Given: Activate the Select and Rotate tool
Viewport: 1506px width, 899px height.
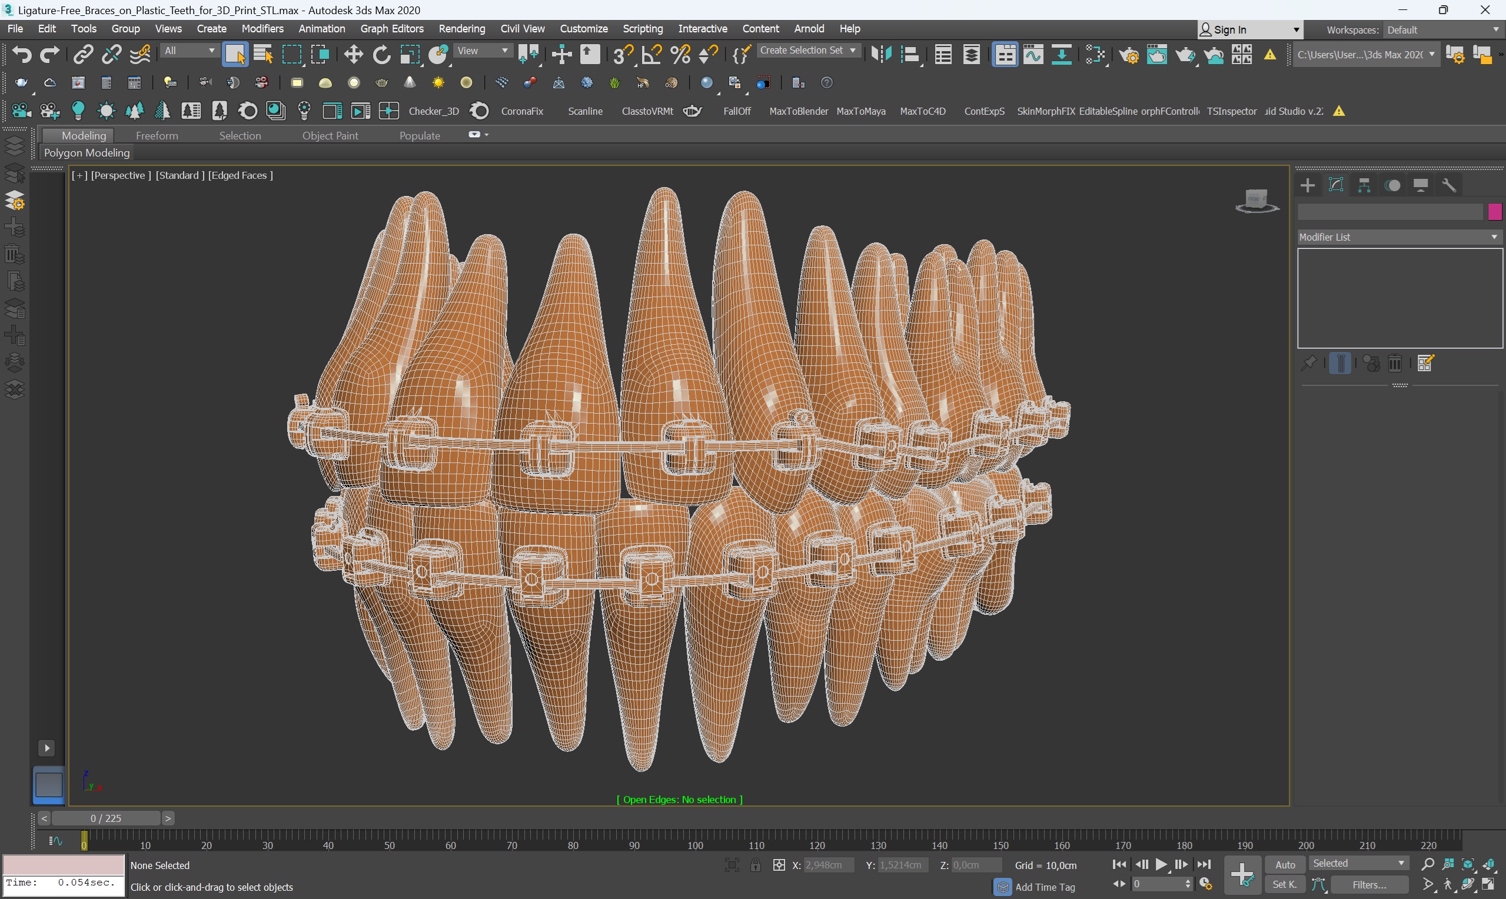Looking at the screenshot, I should (381, 55).
